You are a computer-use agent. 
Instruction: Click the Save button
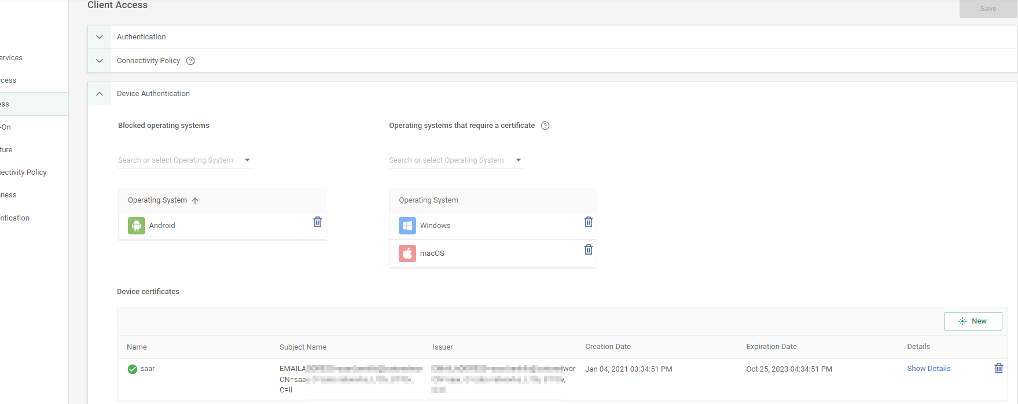(988, 9)
